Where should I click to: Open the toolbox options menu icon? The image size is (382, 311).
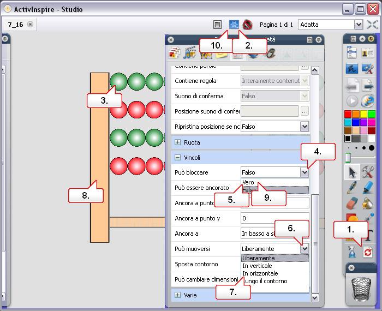(353, 39)
